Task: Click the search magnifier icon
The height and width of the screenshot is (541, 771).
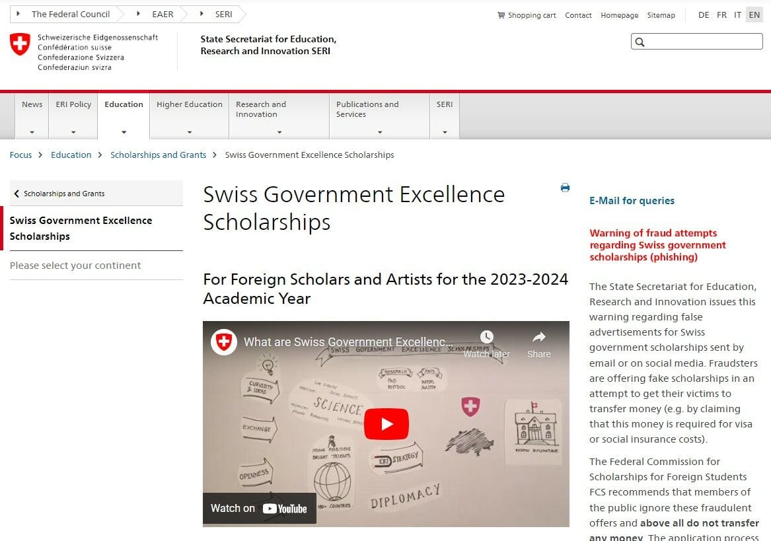Action: click(x=640, y=42)
